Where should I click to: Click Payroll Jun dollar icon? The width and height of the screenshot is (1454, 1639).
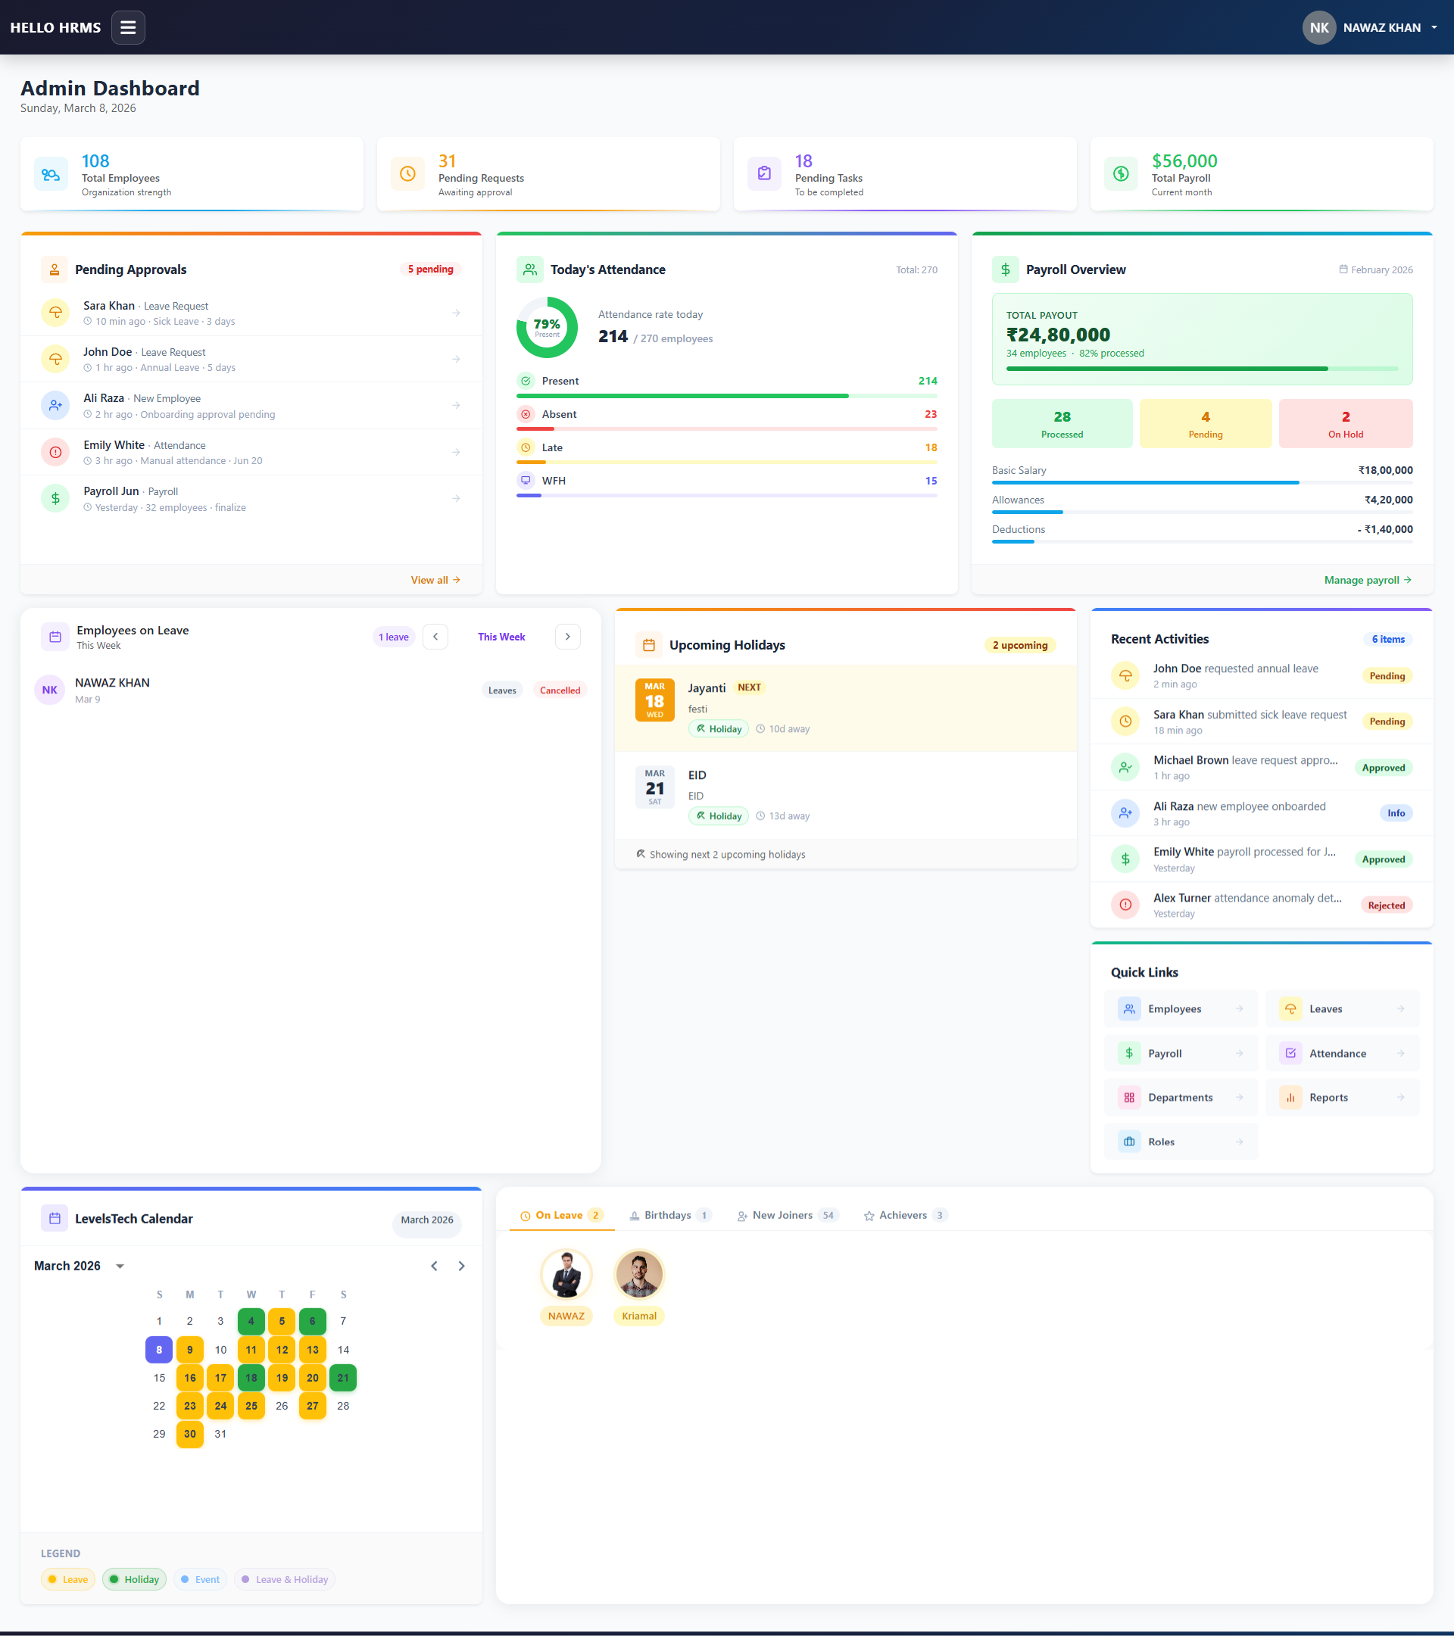[x=55, y=499]
